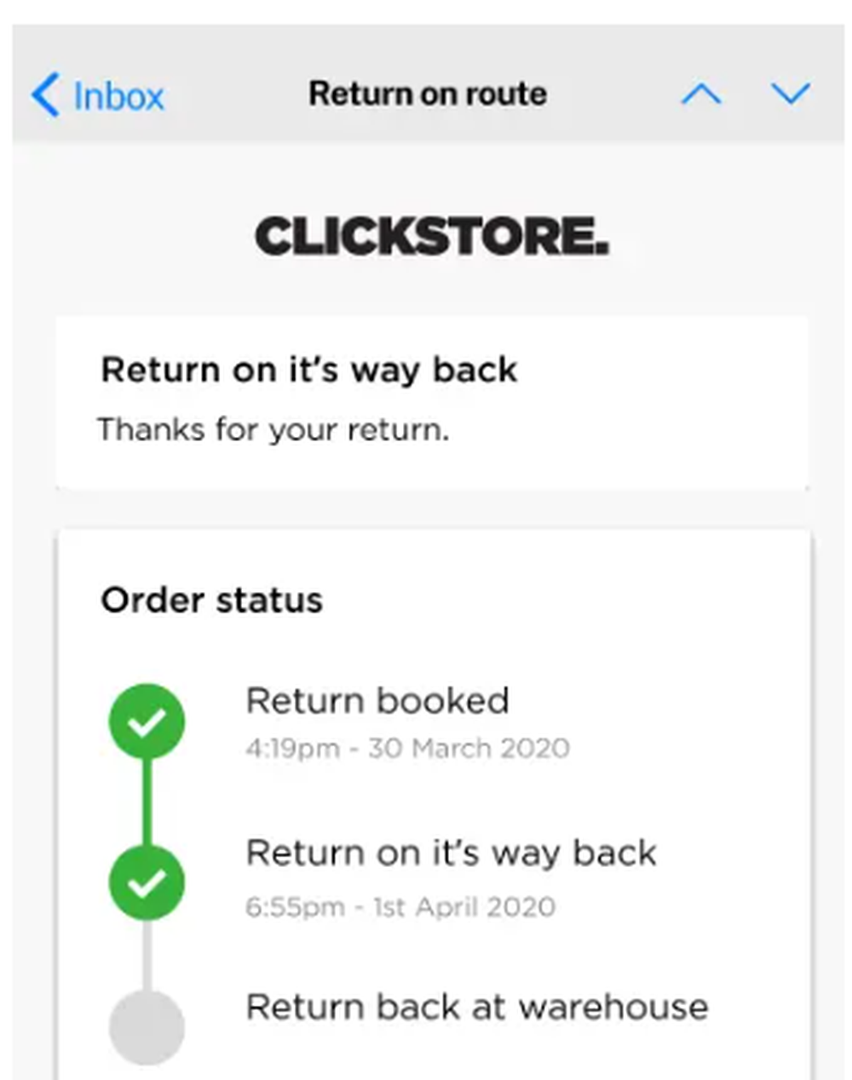Click the Return on route title
Screen dimensions: 852x1080
(x=428, y=94)
